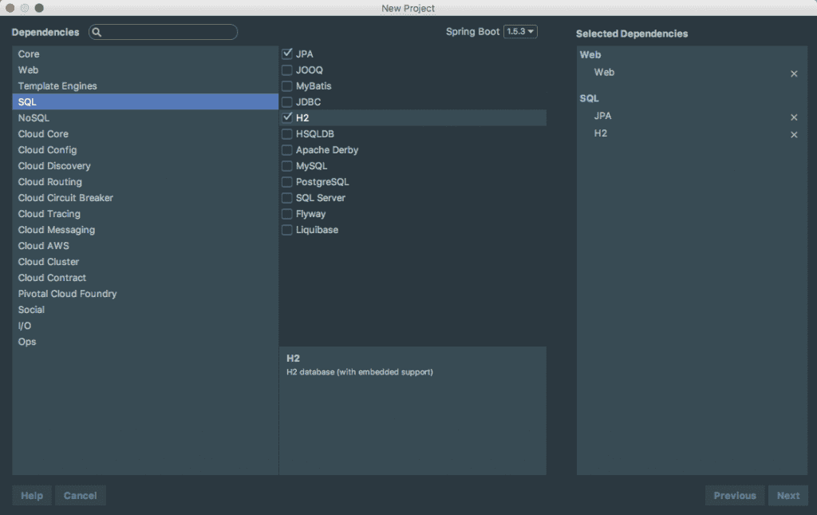Remove Web from selected dependencies
The height and width of the screenshot is (515, 817).
[794, 73]
